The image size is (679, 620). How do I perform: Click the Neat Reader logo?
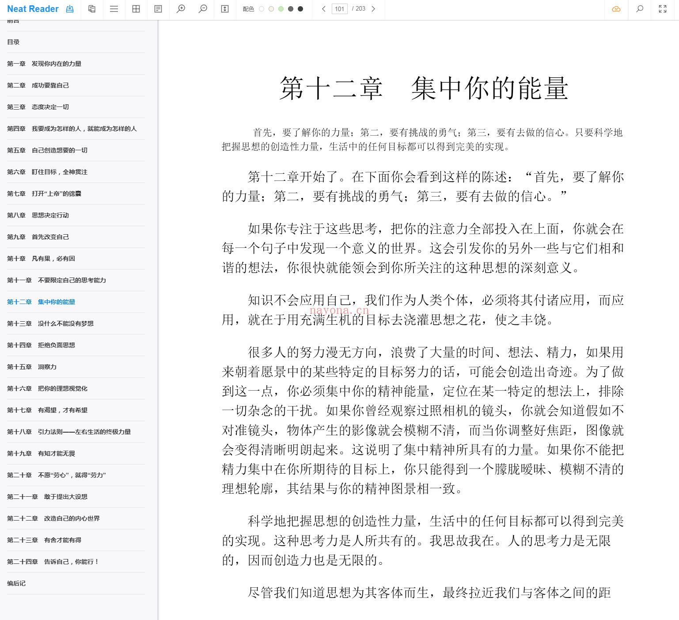click(33, 9)
